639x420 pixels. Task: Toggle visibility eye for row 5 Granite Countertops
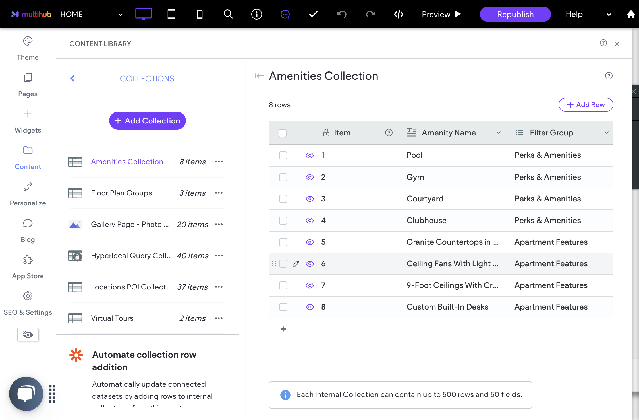pyautogui.click(x=310, y=242)
